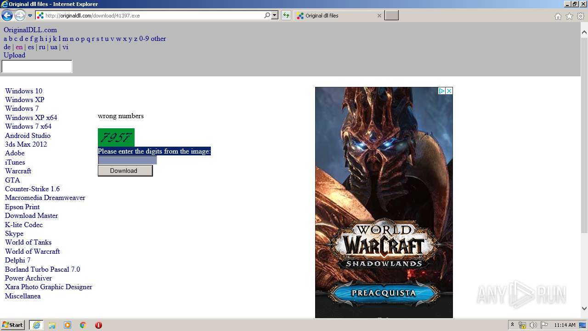The image size is (588, 331).
Task: Close the Original dll files tab
Action: (379, 16)
